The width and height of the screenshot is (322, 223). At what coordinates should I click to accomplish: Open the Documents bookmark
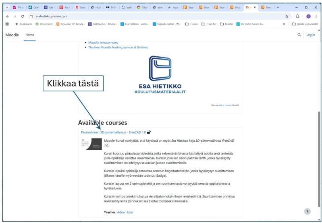44,24
